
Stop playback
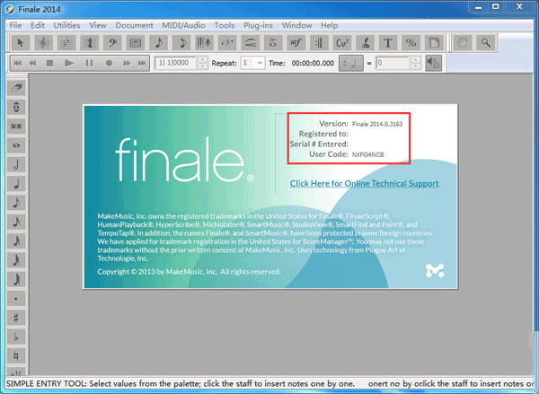point(49,63)
